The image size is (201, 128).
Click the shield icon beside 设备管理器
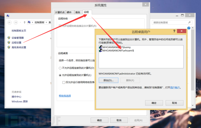[x=9, y=38]
